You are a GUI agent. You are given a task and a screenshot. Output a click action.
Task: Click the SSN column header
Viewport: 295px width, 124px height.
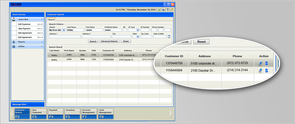tap(94, 50)
